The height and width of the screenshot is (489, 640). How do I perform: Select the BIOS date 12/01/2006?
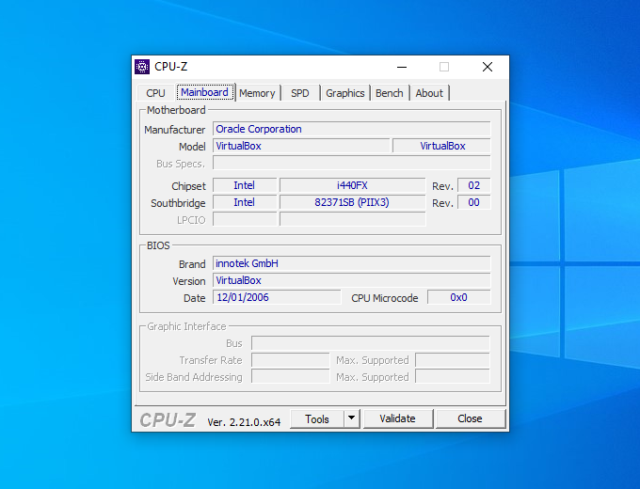pyautogui.click(x=277, y=297)
